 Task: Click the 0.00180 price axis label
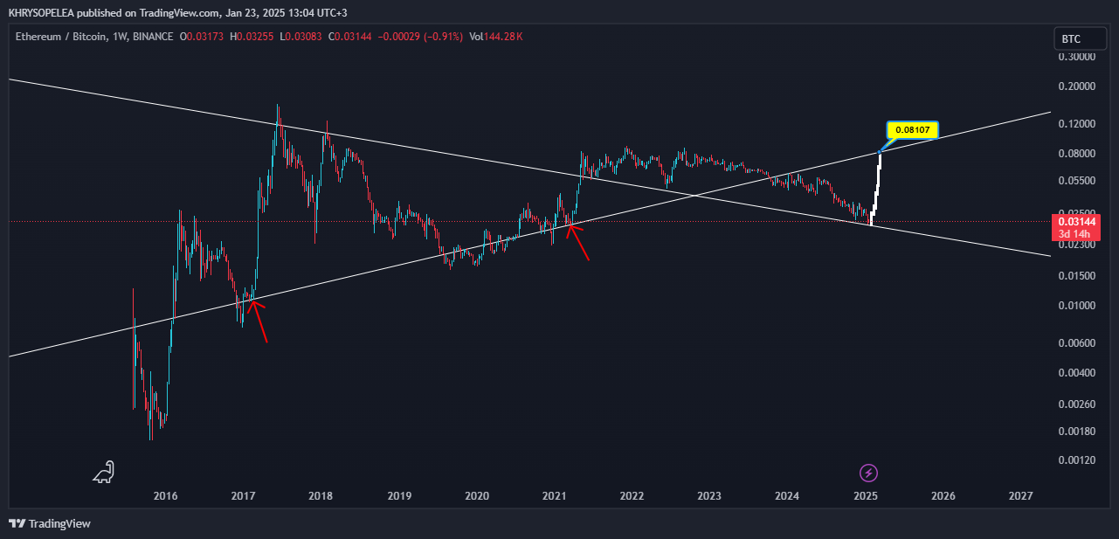pos(1077,432)
